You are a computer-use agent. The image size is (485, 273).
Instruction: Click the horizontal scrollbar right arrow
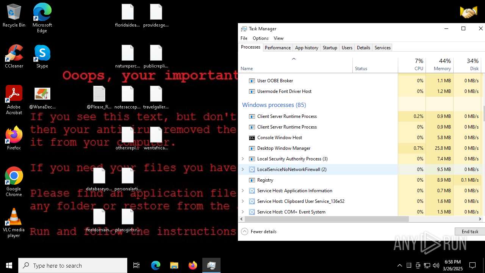[x=480, y=219]
